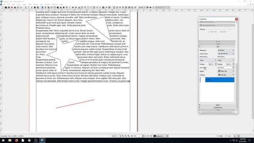Viewport: 254px width, 143px height.
Task: Open the image preview quality Normal dropdown
Action: point(142,8)
